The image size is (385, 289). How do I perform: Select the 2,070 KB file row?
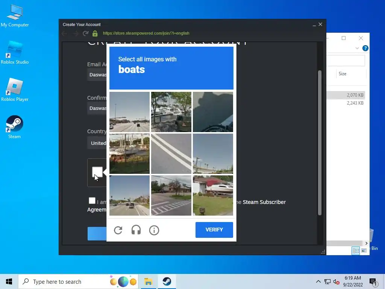click(346, 95)
